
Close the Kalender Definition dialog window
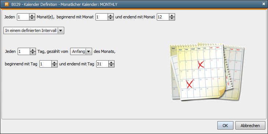click(264, 4)
